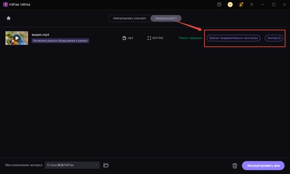The height and width of the screenshot is (174, 290).
Task: Click the 864*500 resolution icon
Action: [x=150, y=38]
